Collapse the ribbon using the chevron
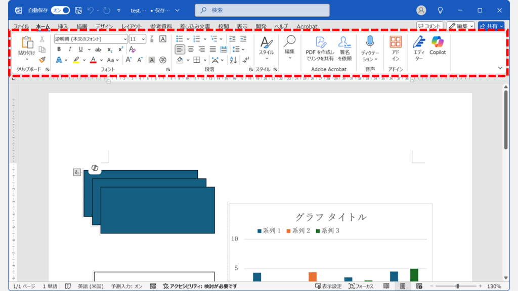Viewport: 518px width, 291px height. click(x=500, y=68)
